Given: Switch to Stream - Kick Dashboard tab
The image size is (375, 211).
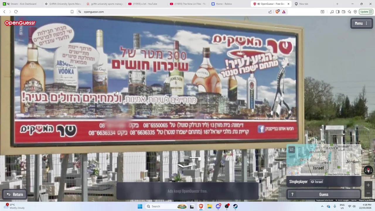Looking at the screenshot, I should [x=21, y=4].
